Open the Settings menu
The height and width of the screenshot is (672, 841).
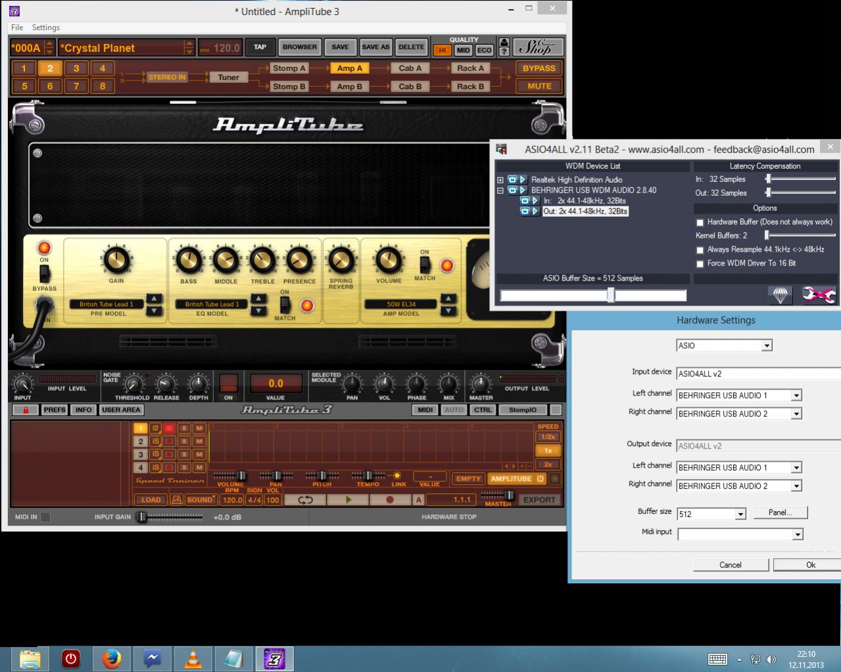click(x=46, y=28)
